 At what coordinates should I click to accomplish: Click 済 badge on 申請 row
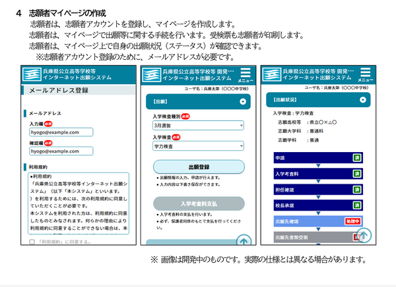click(x=357, y=158)
